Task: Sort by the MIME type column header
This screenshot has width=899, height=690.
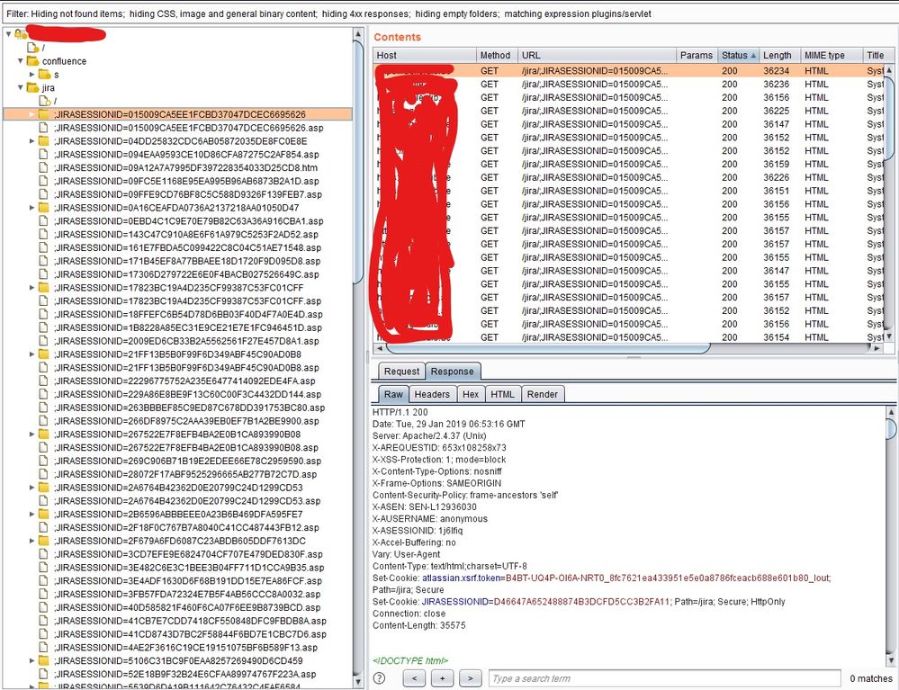Action: [x=831, y=55]
